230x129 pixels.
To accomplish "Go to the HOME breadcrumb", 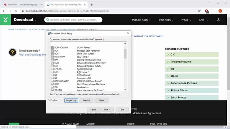I will pos(11,29).
